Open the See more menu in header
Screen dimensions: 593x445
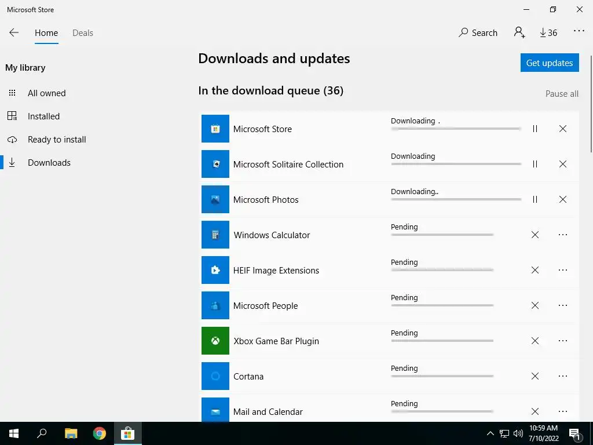[579, 31]
